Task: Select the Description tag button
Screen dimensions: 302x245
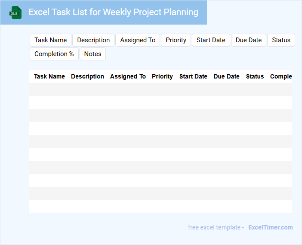Action: coord(93,40)
